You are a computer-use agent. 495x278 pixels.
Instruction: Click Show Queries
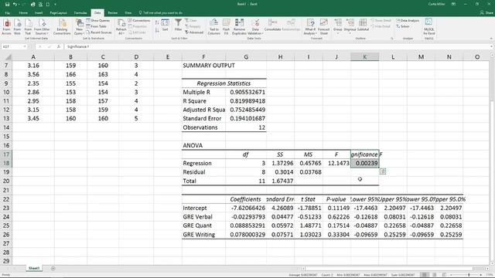click(98, 21)
